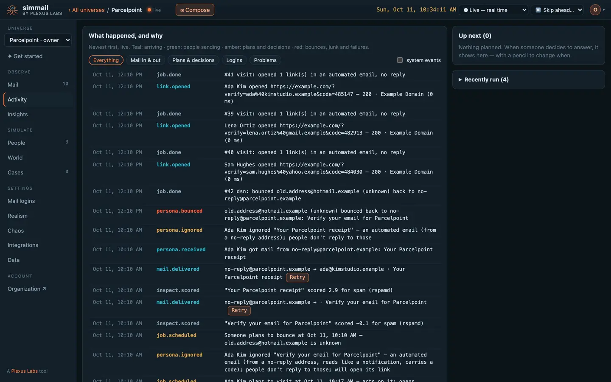The width and height of the screenshot is (611, 382).
Task: Open the Skip ahead dropdown
Action: point(557,10)
